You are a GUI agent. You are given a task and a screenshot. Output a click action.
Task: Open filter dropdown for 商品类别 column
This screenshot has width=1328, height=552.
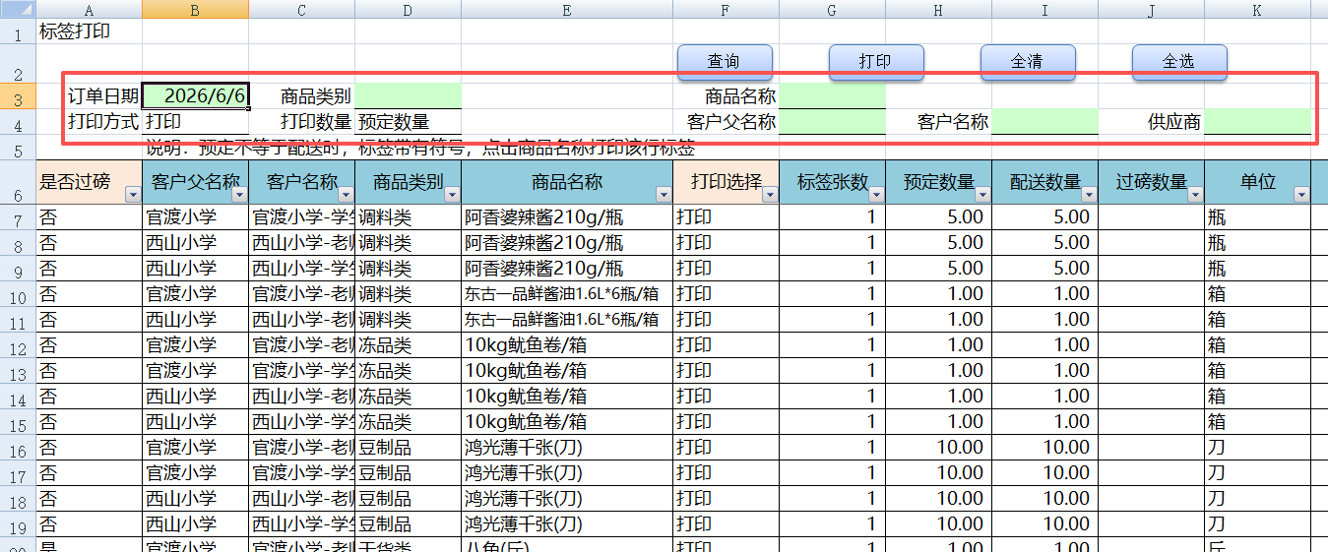click(x=451, y=195)
